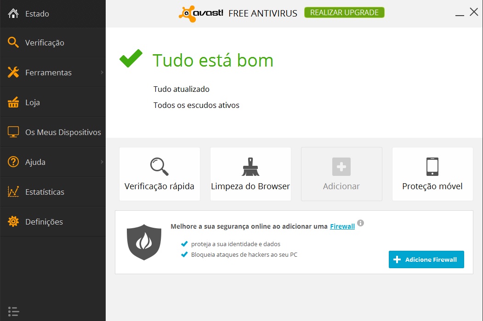Open Estatísticas chart icon

pyautogui.click(x=13, y=192)
